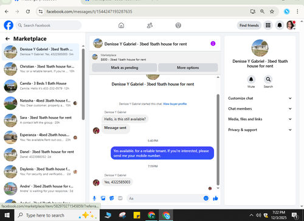Open Camila 3 Beds 1 Bath House conversation
The width and height of the screenshot is (304, 221).
pyautogui.click(x=41, y=86)
